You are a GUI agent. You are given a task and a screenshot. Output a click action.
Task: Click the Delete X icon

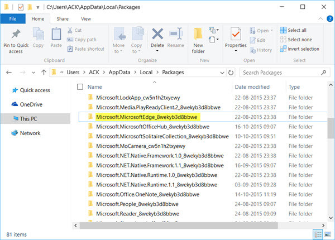pos(157,34)
